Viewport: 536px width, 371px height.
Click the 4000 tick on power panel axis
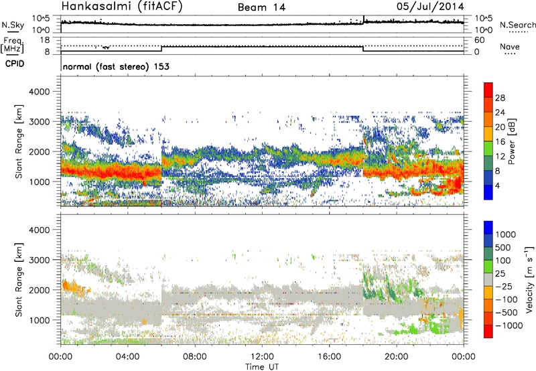[x=39, y=92]
